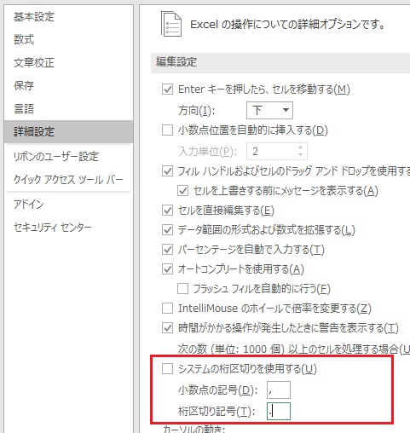Image resolution: width=410 pixels, height=433 pixels.
Task: Select 文章校正 in the sidebar
Action: [x=34, y=62]
